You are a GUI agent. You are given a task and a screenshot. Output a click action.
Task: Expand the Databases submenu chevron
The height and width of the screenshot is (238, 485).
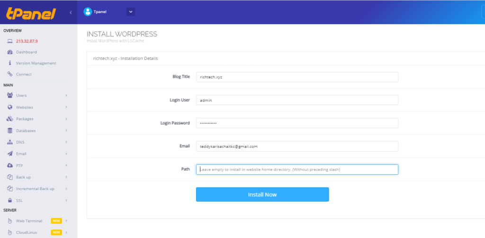tap(66, 130)
